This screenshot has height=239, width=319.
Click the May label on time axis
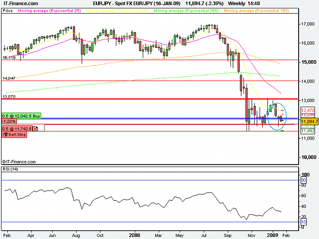[180, 235]
